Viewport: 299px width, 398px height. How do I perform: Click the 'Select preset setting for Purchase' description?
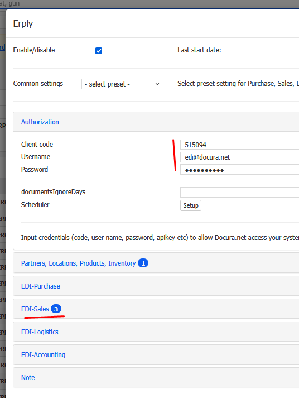[238, 84]
